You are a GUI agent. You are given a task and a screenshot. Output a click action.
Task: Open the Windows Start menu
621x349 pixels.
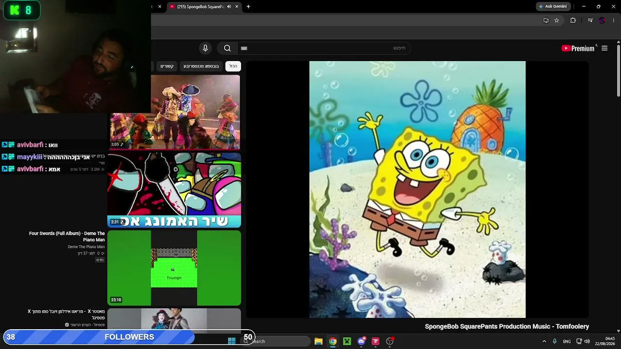tap(232, 341)
